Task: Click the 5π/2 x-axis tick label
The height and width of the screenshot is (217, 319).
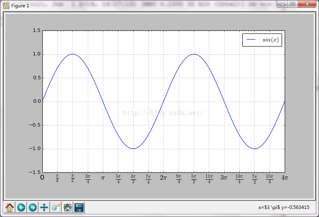Action: [x=194, y=179]
